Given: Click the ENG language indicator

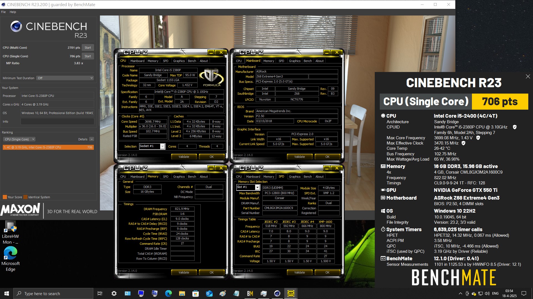Looking at the screenshot, I should coord(495,293).
